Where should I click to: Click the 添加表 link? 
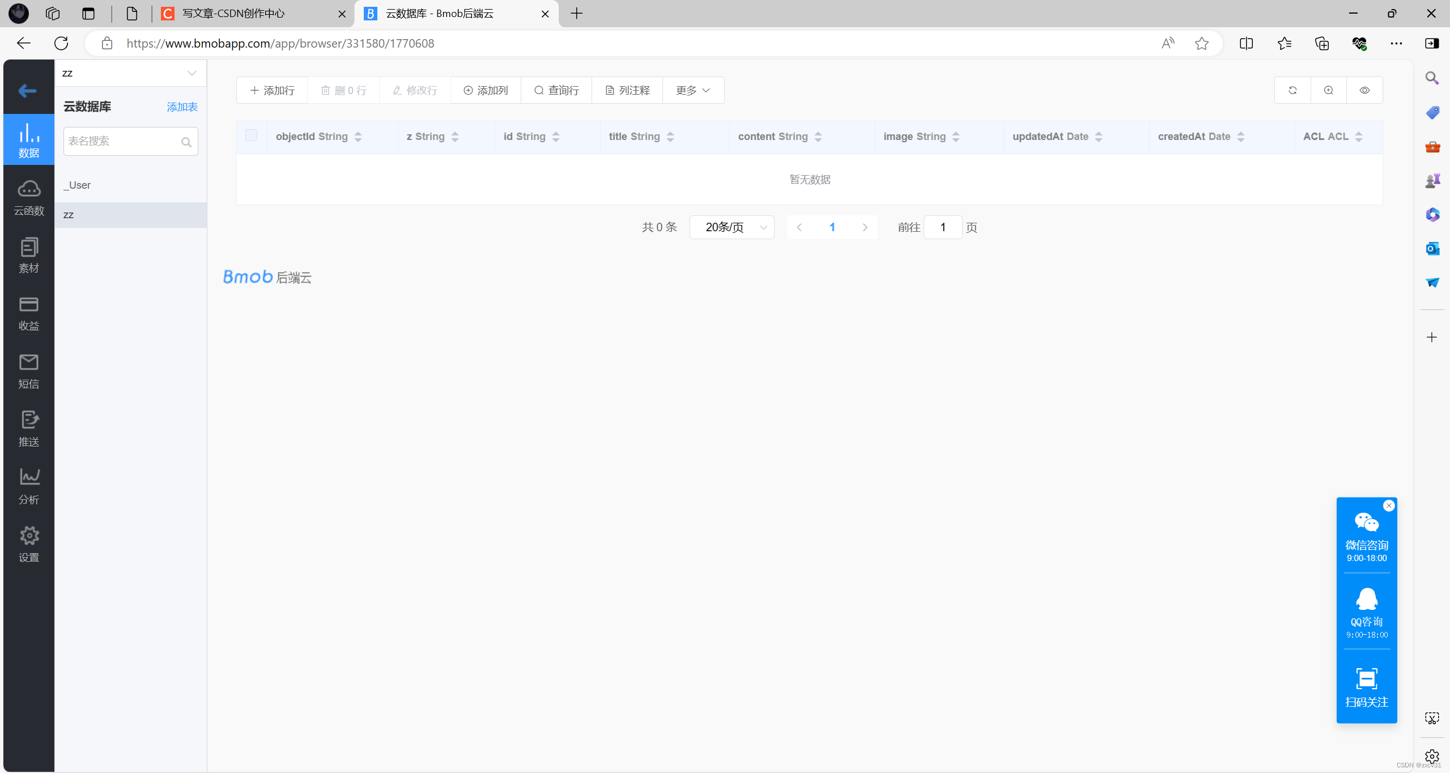[x=181, y=107]
